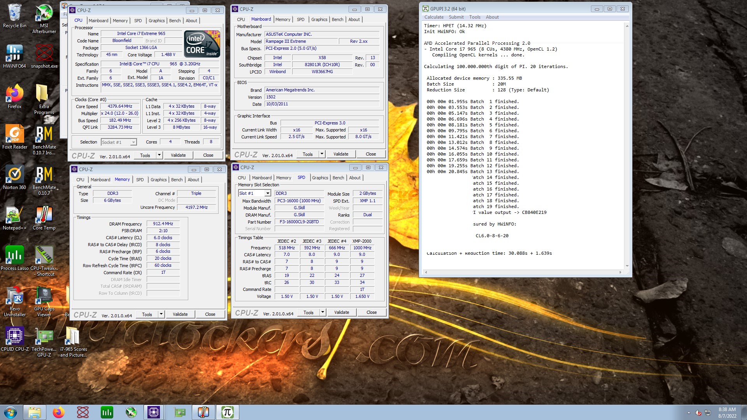The image size is (747, 420).
Task: Expand Tools arrow in CPU window
Action: (159, 155)
